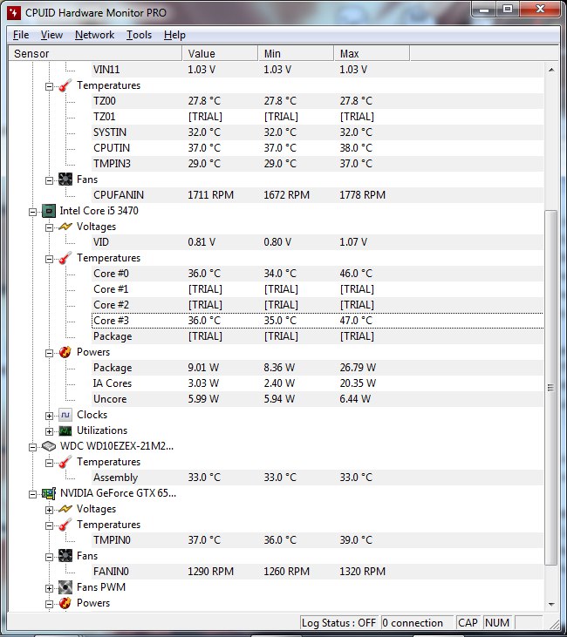Viewport: 567px width, 637px height.
Task: Open the File menu
Action: click(x=21, y=35)
